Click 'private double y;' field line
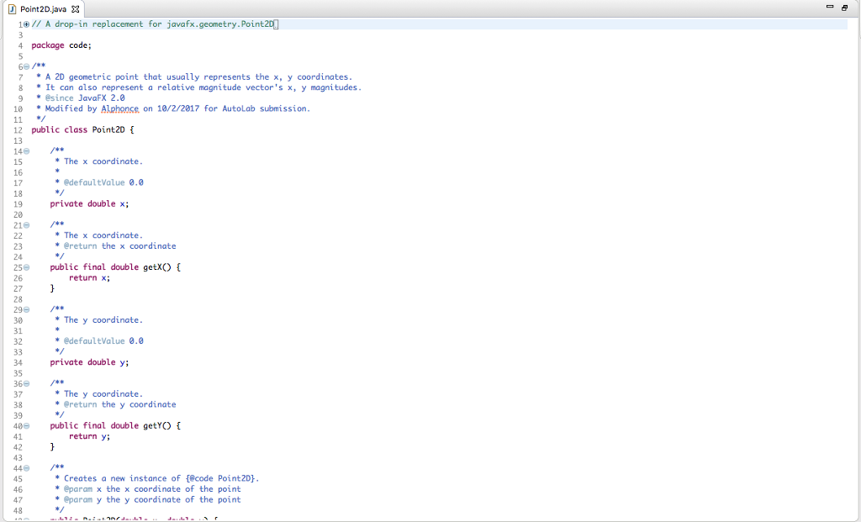This screenshot has height=522, width=861. tap(89, 362)
